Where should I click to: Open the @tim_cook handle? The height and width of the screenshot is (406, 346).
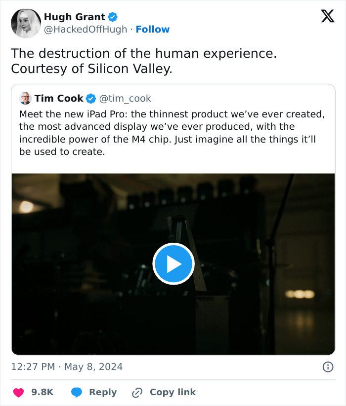(126, 98)
